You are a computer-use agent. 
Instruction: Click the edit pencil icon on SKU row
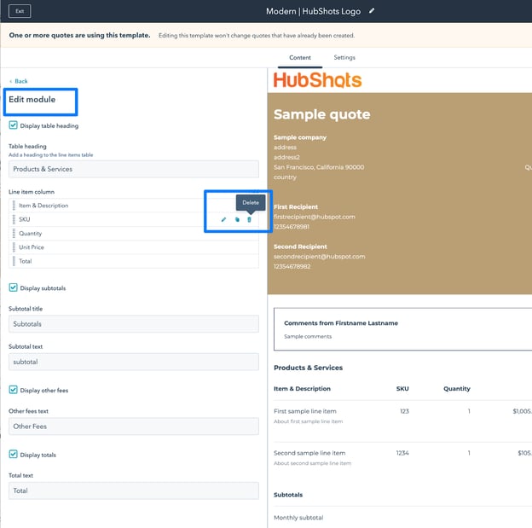pos(224,220)
